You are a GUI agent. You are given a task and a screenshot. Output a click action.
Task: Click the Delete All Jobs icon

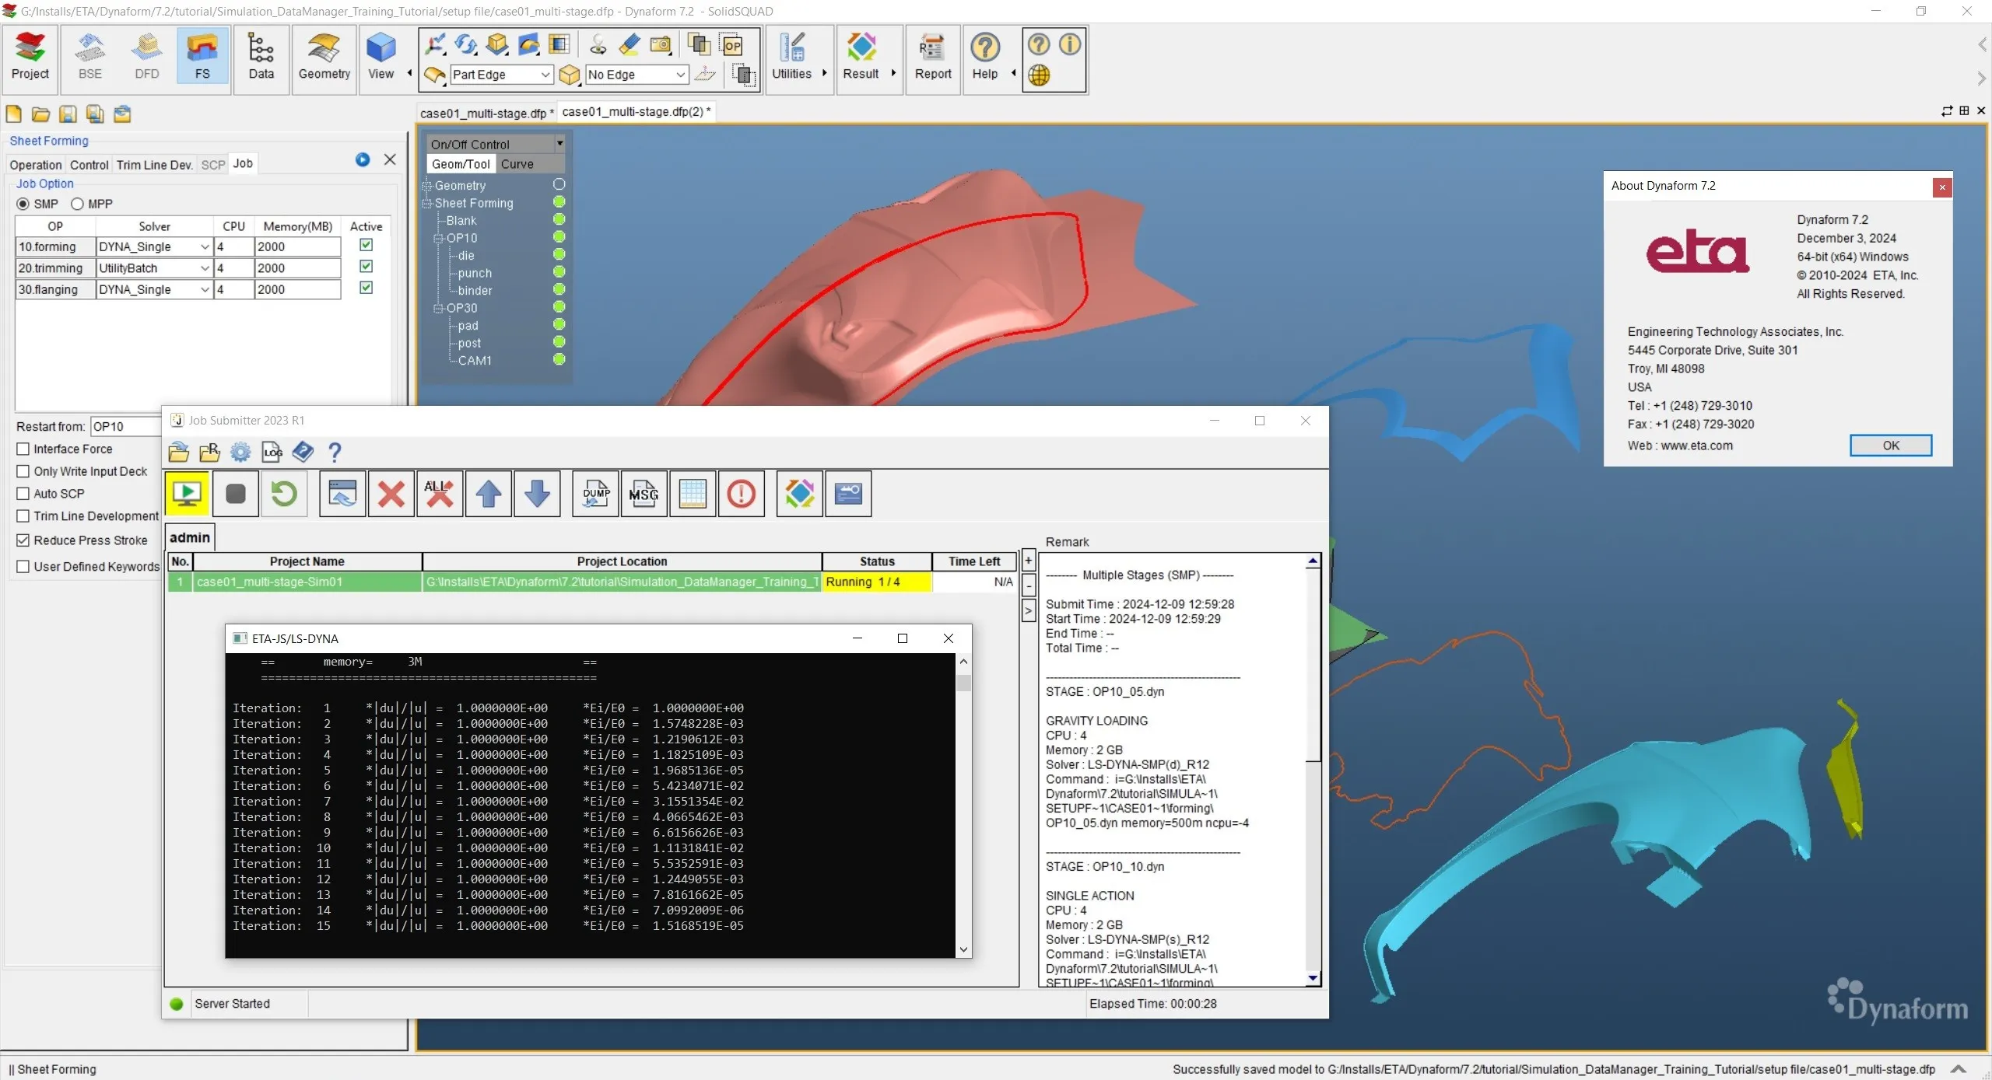440,494
